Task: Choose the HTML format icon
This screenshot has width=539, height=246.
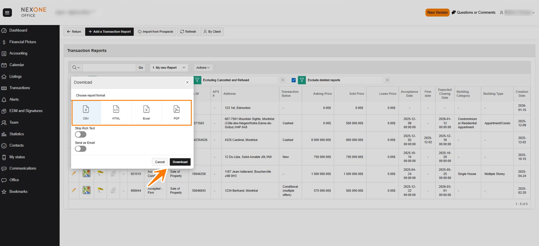Action: (116, 110)
